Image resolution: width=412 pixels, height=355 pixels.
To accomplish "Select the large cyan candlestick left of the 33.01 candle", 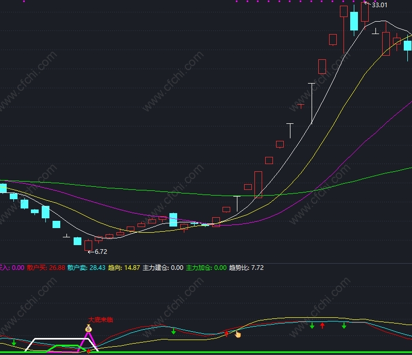I will (x=354, y=21).
